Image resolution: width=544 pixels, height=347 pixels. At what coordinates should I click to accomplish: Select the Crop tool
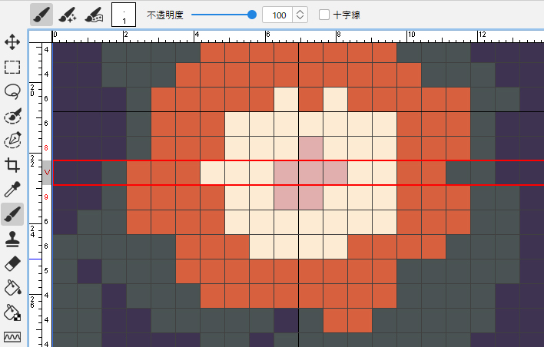click(12, 165)
